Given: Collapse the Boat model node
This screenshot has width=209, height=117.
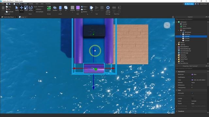Looking at the screenshot, I should click(x=179, y=30).
